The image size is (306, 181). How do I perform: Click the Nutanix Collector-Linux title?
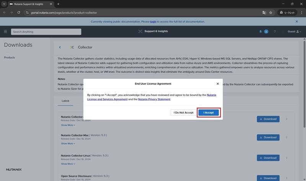[75, 155]
